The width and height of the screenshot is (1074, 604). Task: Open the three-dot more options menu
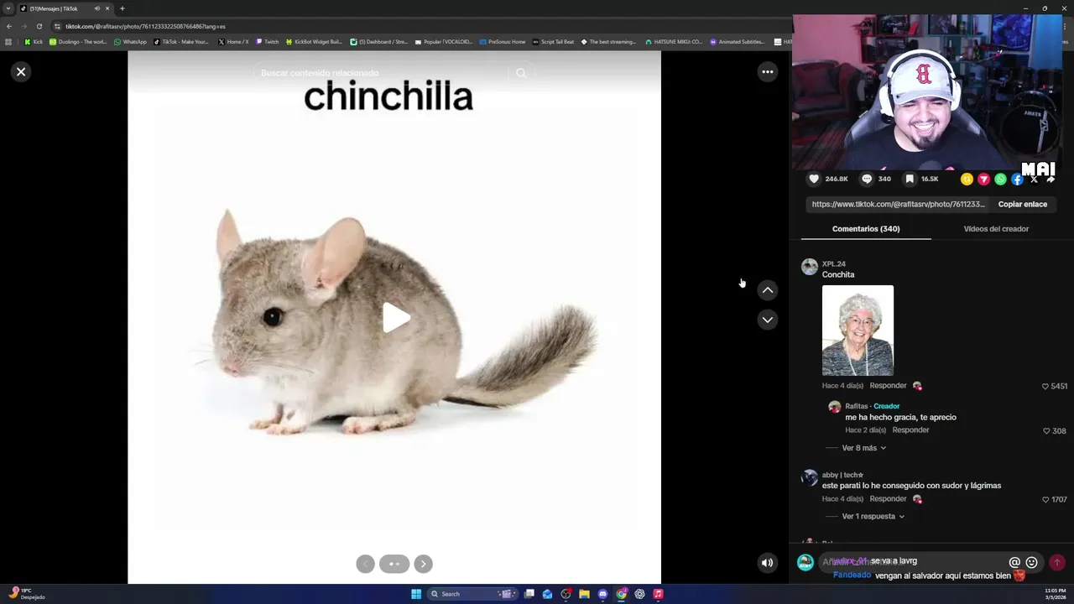767,71
